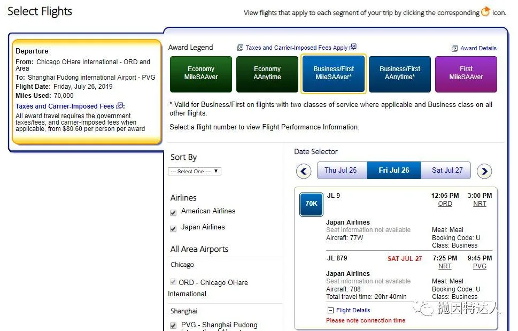Viewport: 518px width, 331px height.
Task: Click SAT JUL 27 red date label
Action: [x=405, y=259]
